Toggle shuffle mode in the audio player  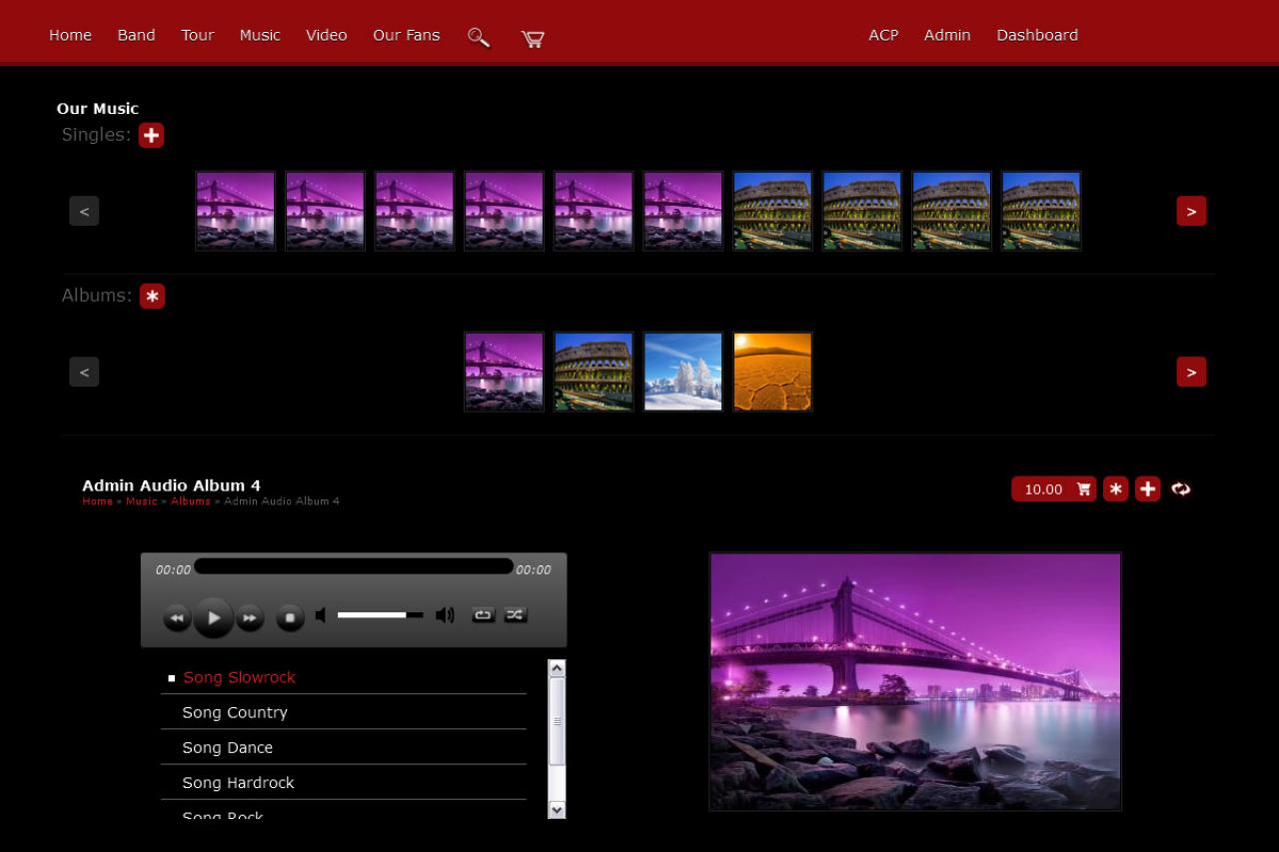[516, 615]
